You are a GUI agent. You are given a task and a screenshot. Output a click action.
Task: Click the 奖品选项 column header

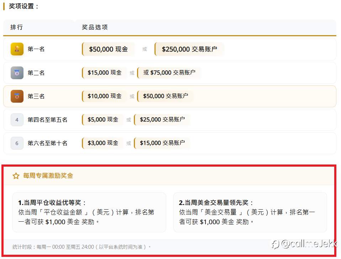95,27
